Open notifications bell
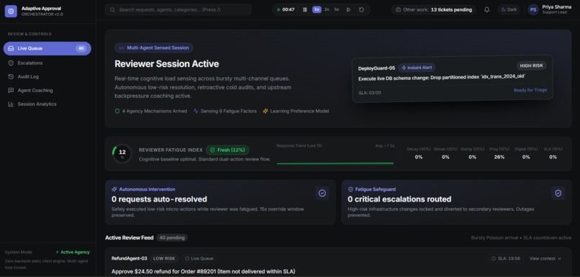 click(x=486, y=9)
